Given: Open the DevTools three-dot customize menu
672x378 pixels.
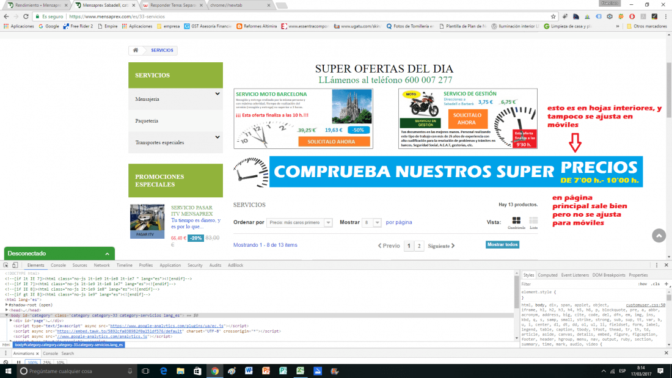Looking at the screenshot, I should (x=657, y=265).
